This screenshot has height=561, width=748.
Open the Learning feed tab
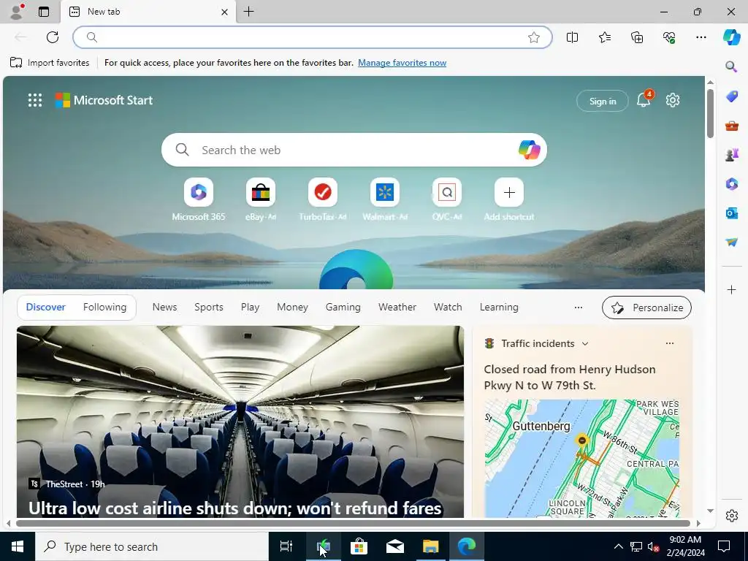499,308
